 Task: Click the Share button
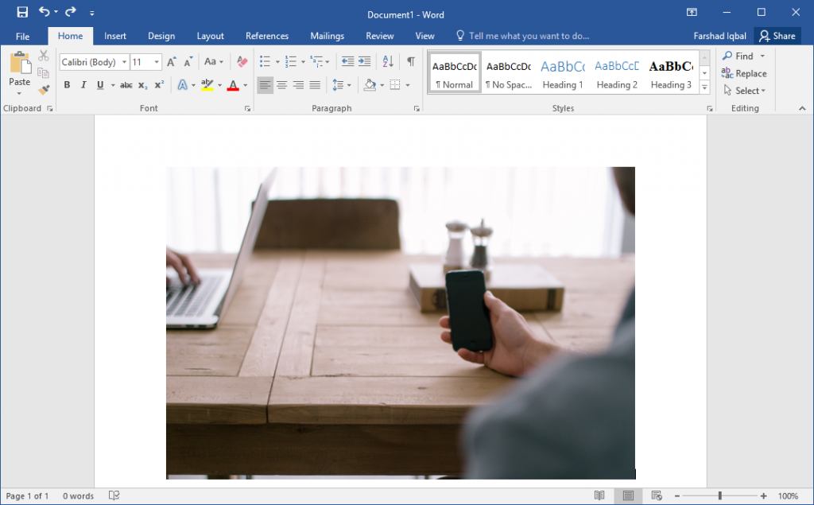(x=777, y=36)
